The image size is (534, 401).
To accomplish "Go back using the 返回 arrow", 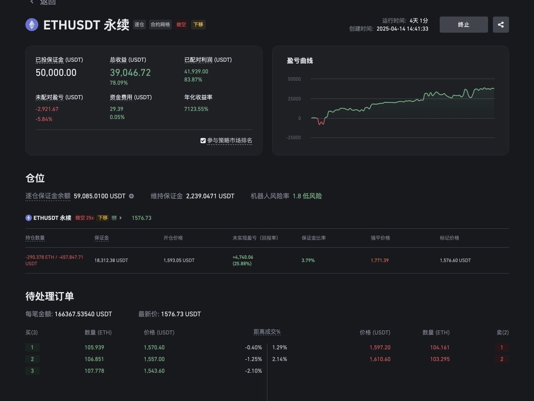I will [32, 2].
